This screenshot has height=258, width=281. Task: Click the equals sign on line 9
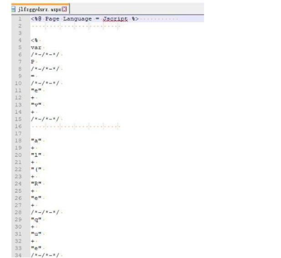pyautogui.click(x=33, y=76)
